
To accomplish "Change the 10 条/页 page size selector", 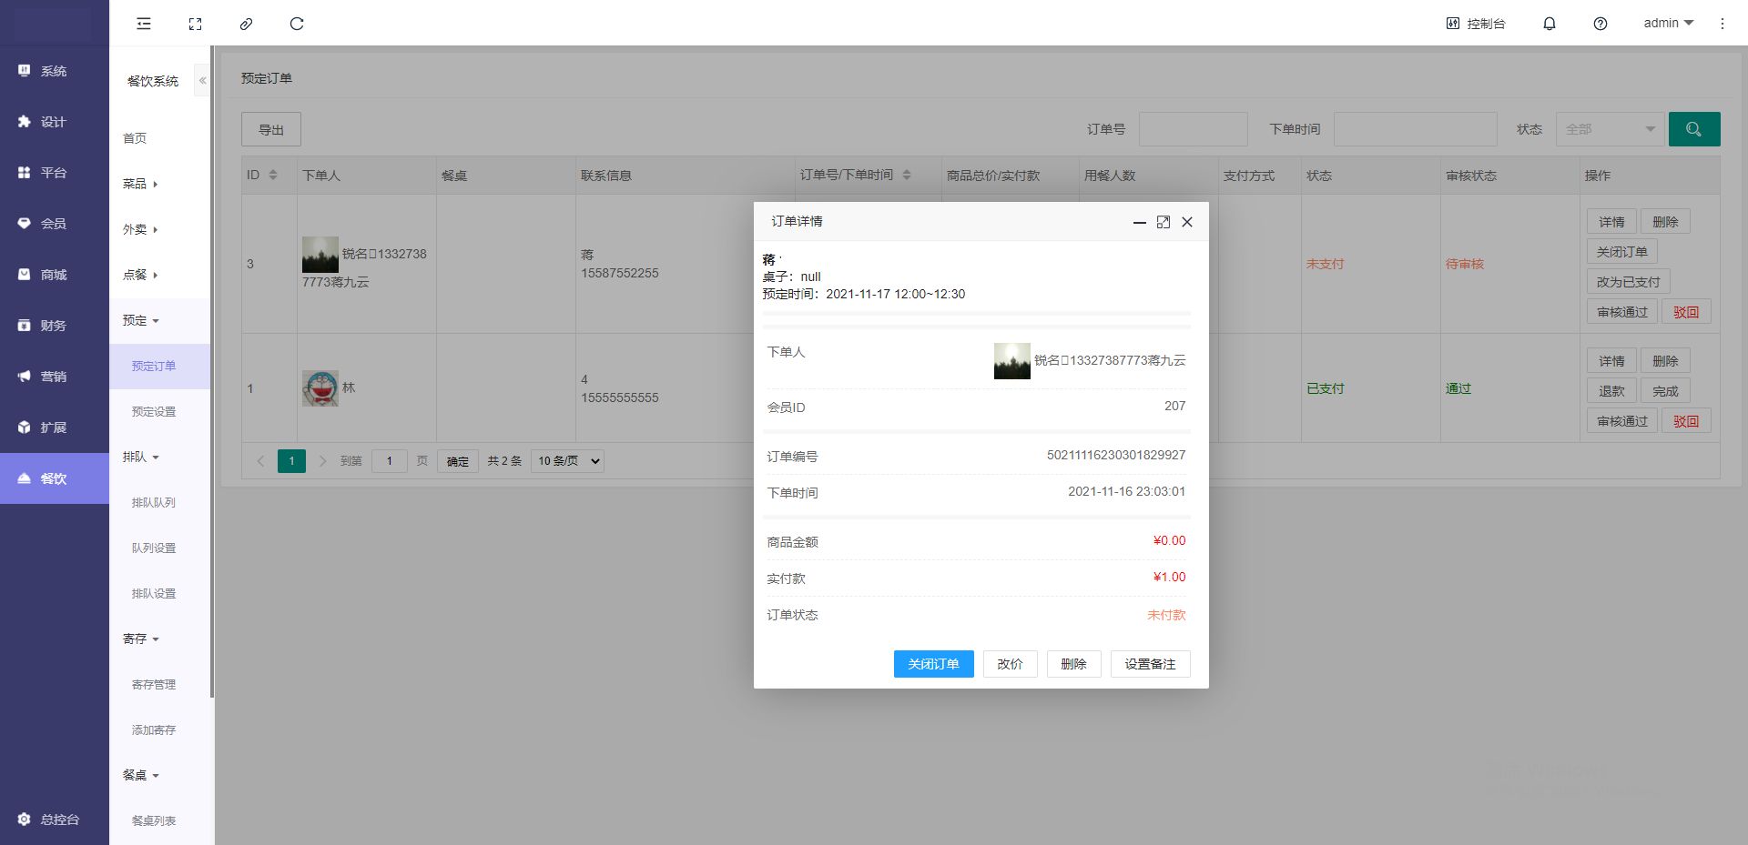I will [x=567, y=461].
